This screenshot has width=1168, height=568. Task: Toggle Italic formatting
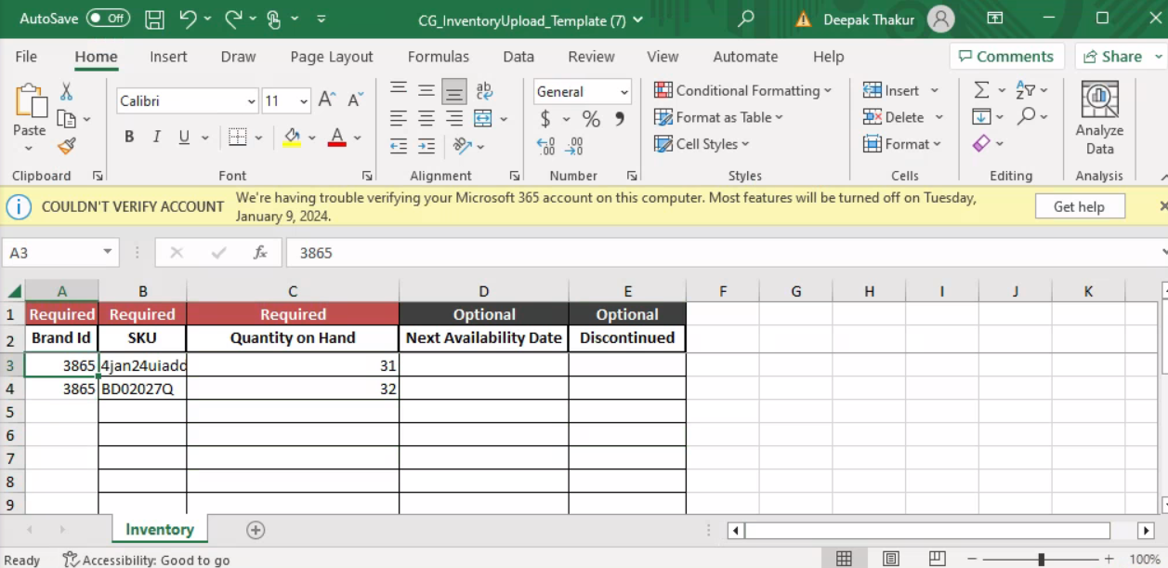156,138
